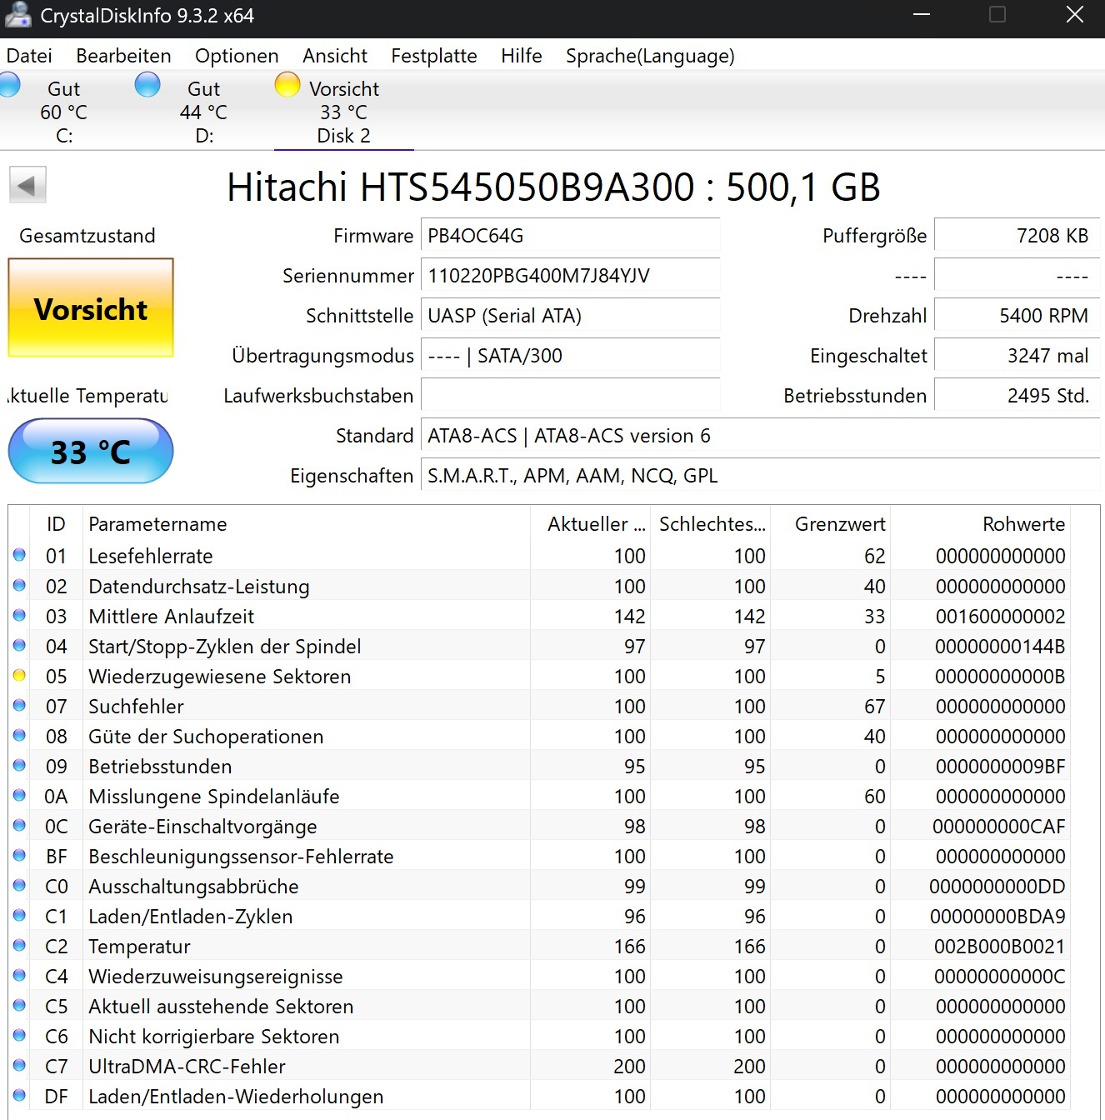Click the Betriebsstunden value 2495 Std.

pyautogui.click(x=1017, y=396)
